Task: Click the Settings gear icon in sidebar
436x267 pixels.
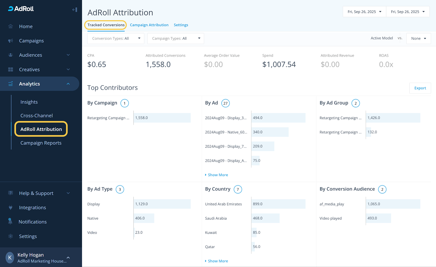Action: point(11,236)
